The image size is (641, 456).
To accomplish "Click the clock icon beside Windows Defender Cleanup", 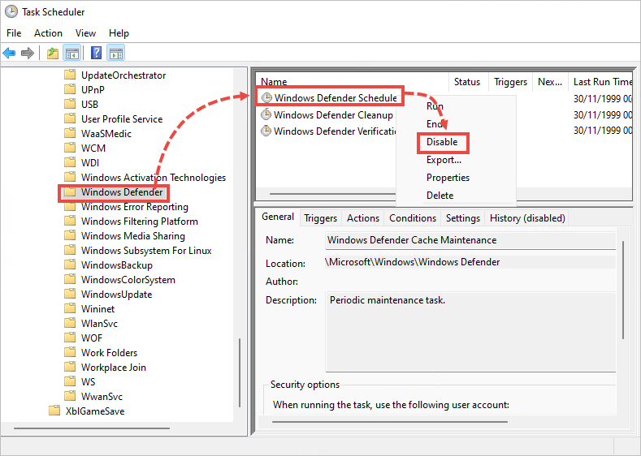I will pyautogui.click(x=266, y=114).
